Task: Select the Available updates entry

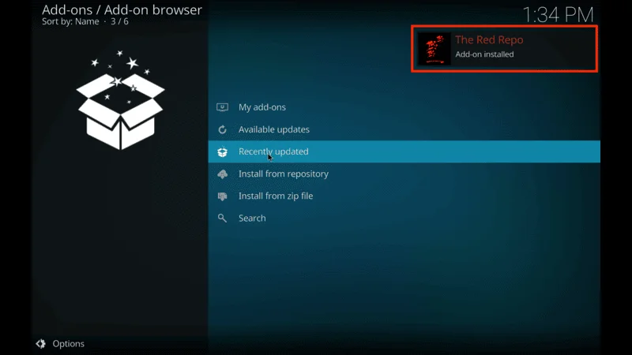Action: 274,129
